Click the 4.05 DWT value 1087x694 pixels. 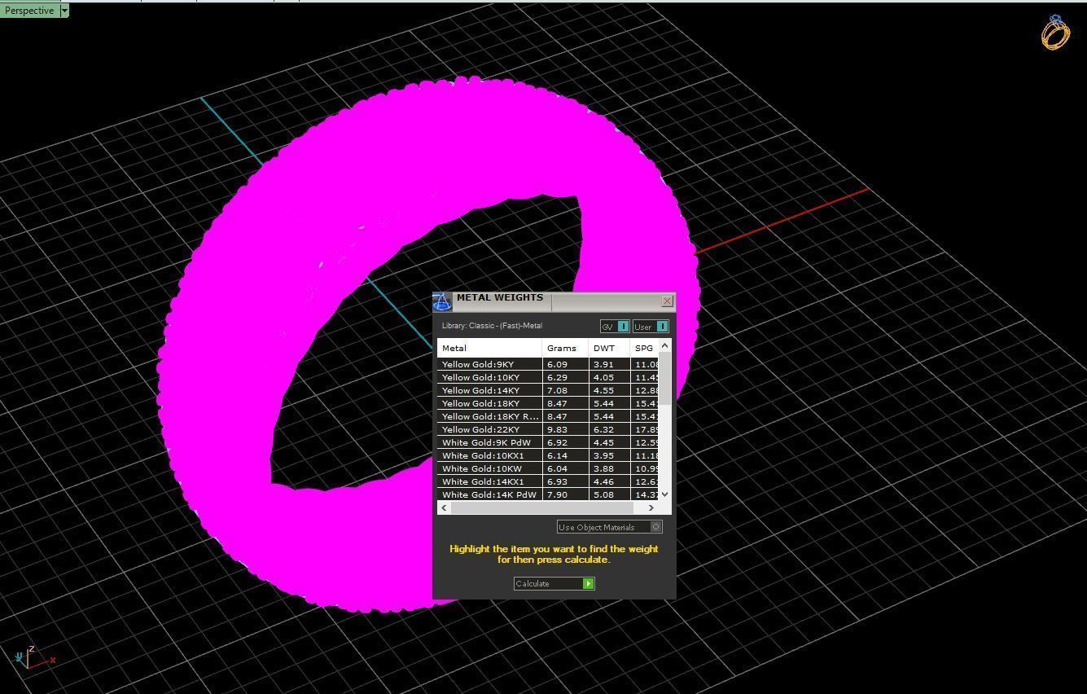point(603,377)
